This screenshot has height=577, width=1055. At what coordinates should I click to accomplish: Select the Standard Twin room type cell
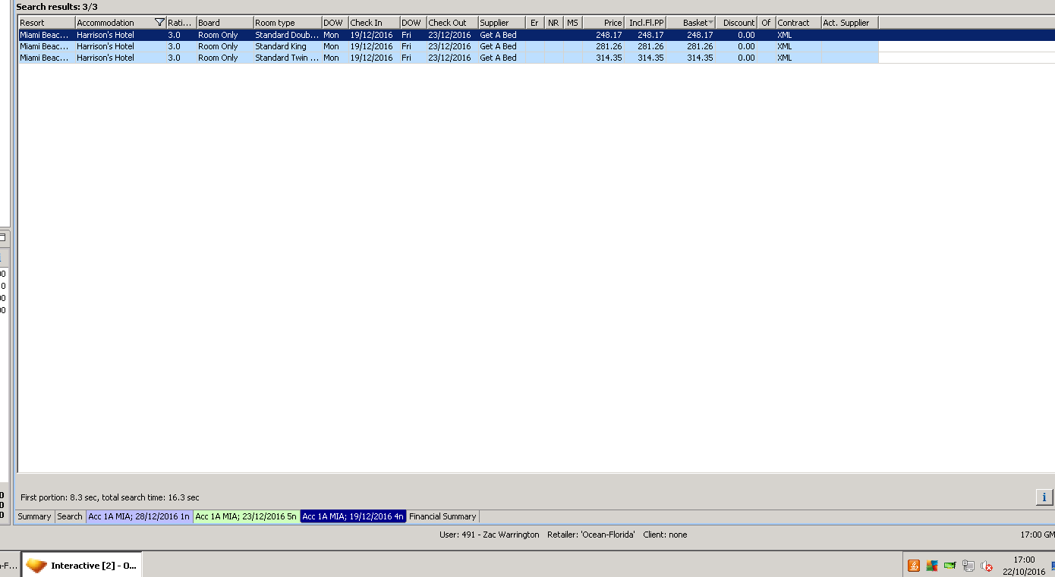(287, 58)
